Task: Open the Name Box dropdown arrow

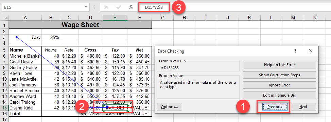Action: coord(86,7)
